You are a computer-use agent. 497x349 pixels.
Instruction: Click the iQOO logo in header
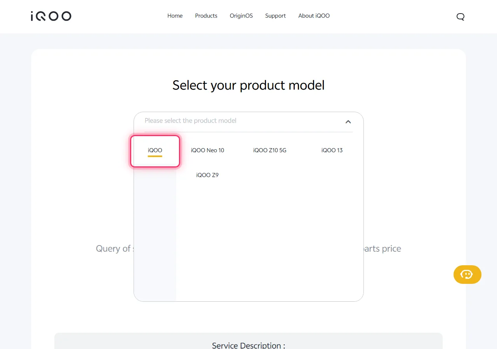[51, 16]
